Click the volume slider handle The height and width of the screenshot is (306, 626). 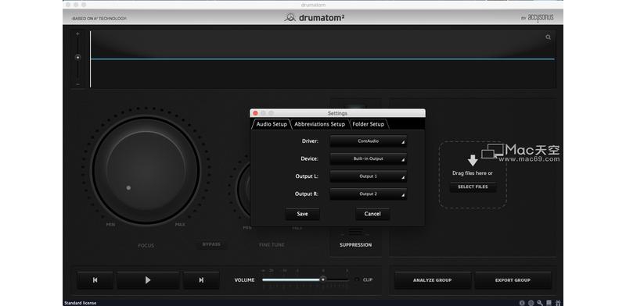tap(322, 279)
